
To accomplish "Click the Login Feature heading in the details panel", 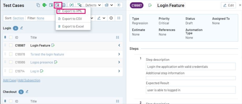I will tap(171, 6).
